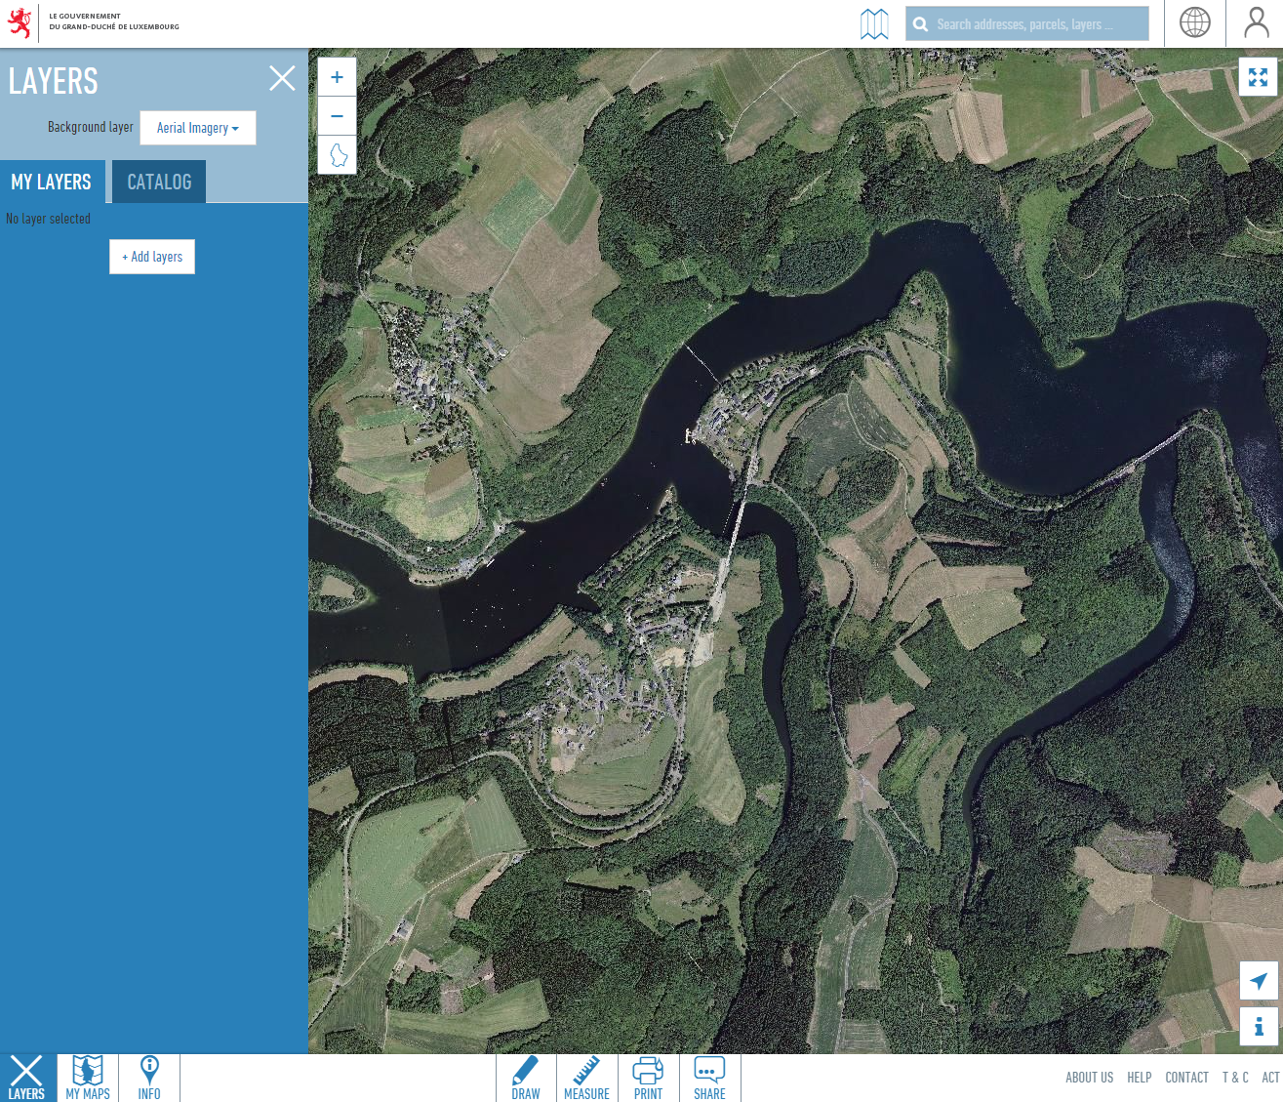
Task: Zoom out of the map
Action: click(337, 116)
